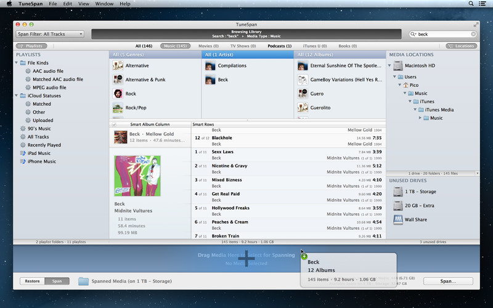Viewport: 493px width, 308px height.
Task: Expand the Music folder under iTunes Media
Action: (x=420, y=118)
